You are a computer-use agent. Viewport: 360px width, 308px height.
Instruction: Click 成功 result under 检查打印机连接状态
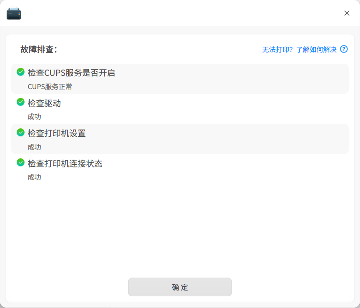click(35, 177)
